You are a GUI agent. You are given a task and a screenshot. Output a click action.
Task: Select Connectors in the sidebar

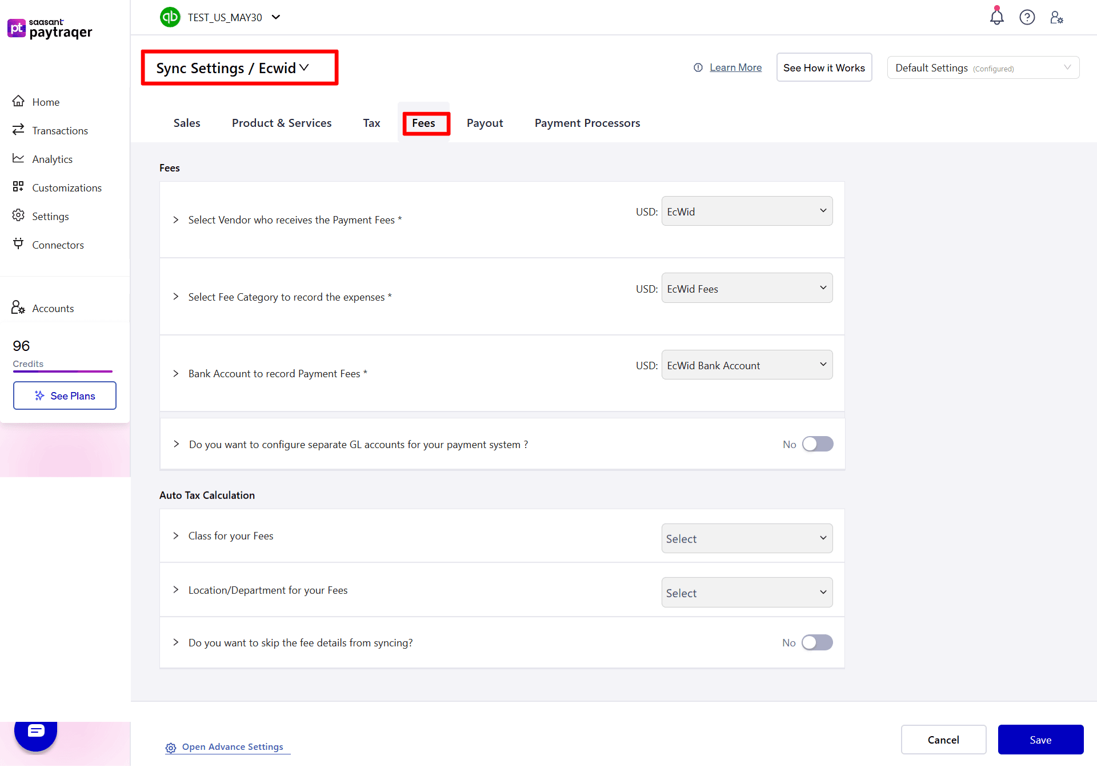click(x=57, y=245)
